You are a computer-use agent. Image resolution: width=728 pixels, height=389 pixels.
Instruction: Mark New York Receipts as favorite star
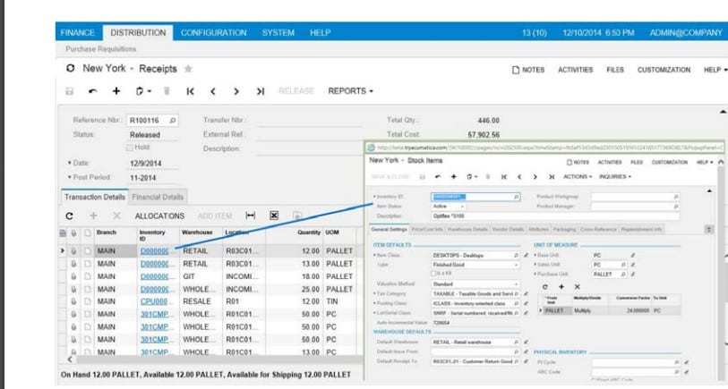point(188,68)
